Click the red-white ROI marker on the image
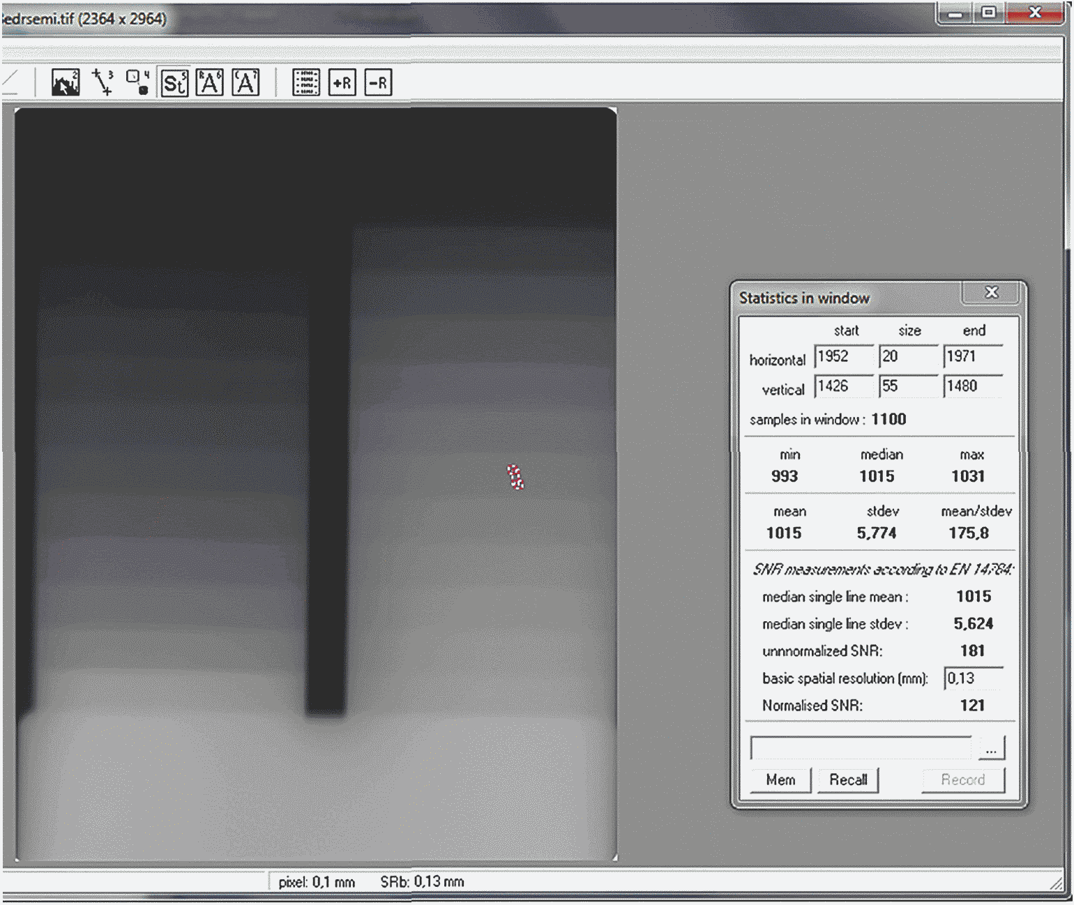This screenshot has height=905, width=1074. coord(515,477)
